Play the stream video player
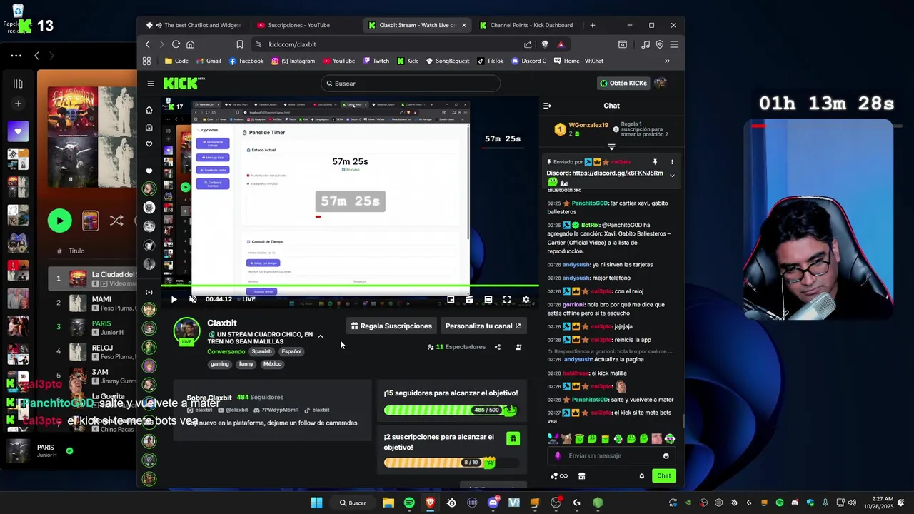The width and height of the screenshot is (914, 514). 174,300
